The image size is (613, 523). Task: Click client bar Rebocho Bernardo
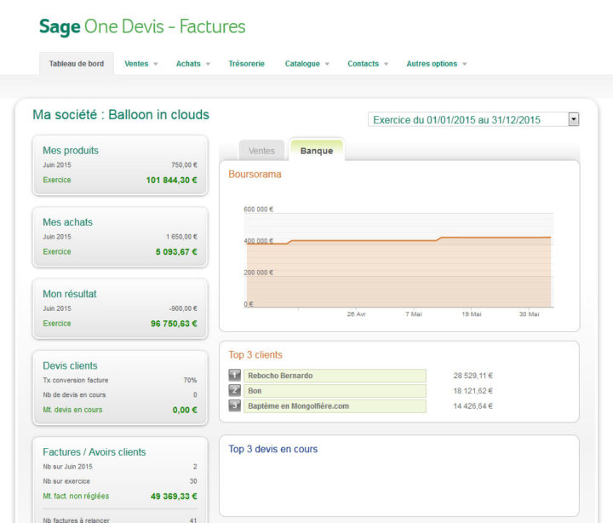pyautogui.click(x=335, y=376)
